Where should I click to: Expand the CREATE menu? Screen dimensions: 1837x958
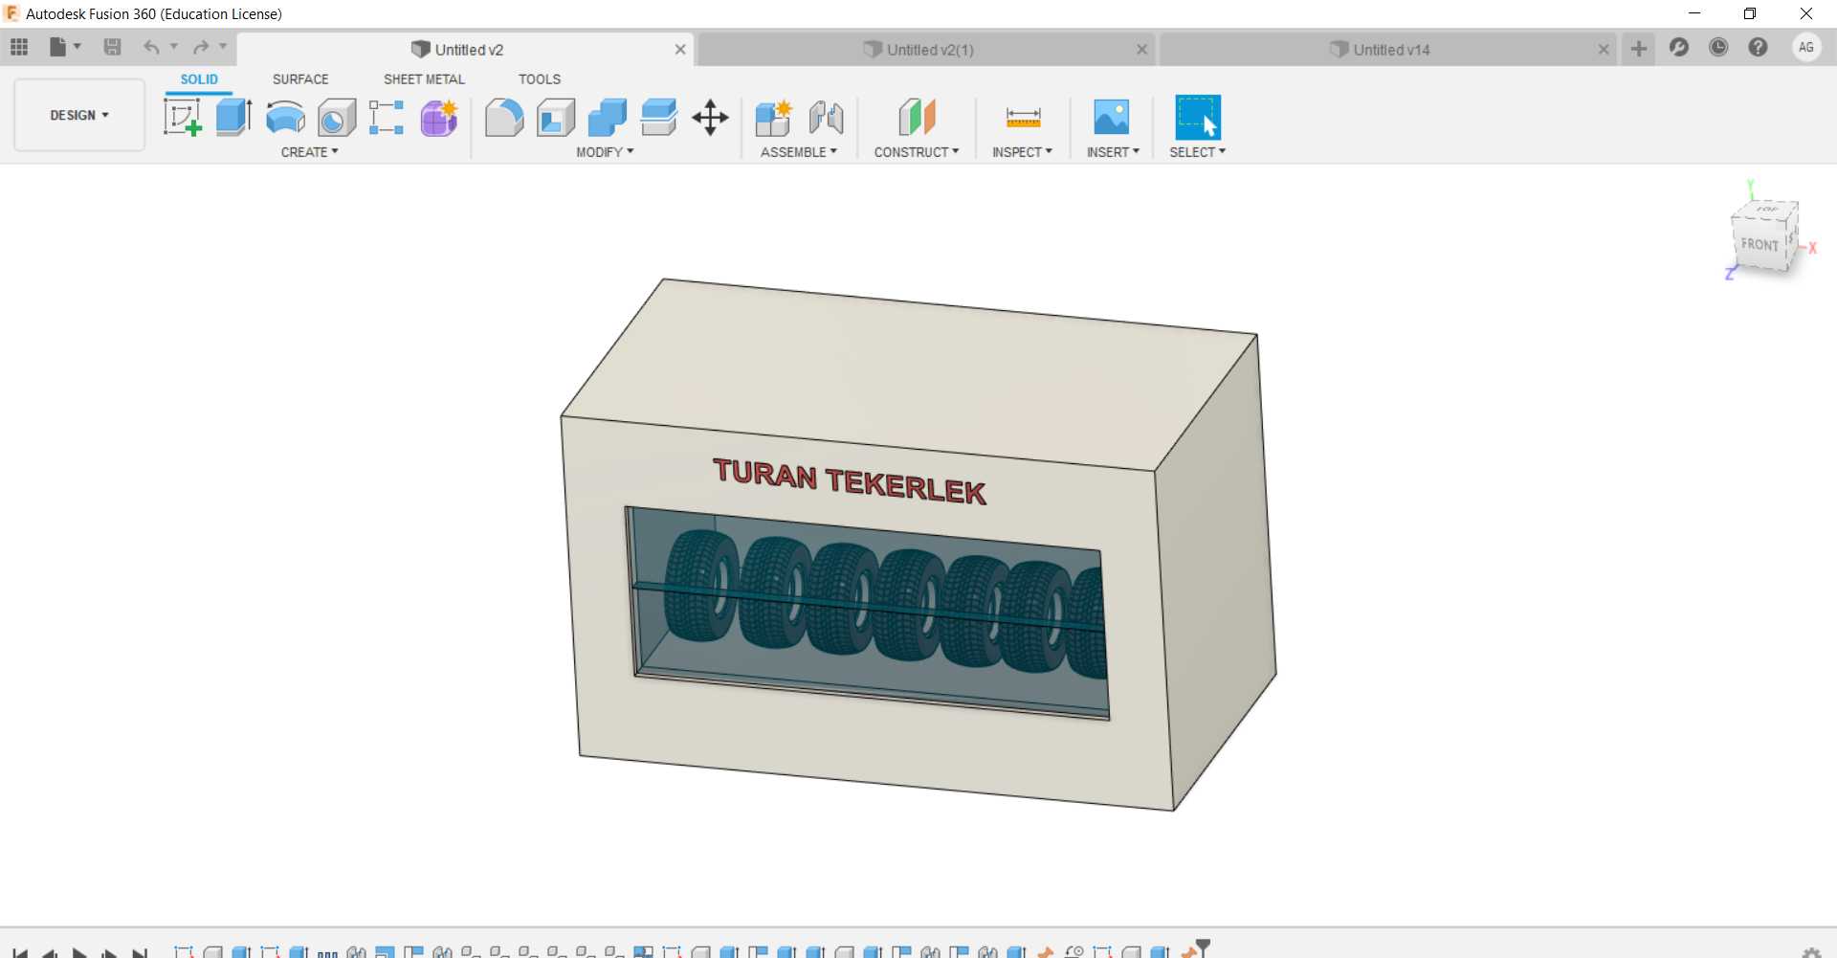click(309, 152)
